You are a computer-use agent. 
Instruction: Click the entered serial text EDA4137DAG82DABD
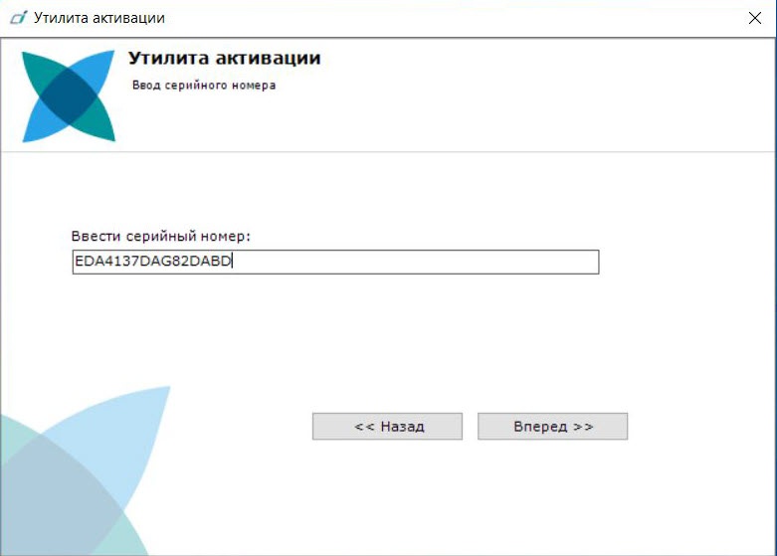coord(151,262)
